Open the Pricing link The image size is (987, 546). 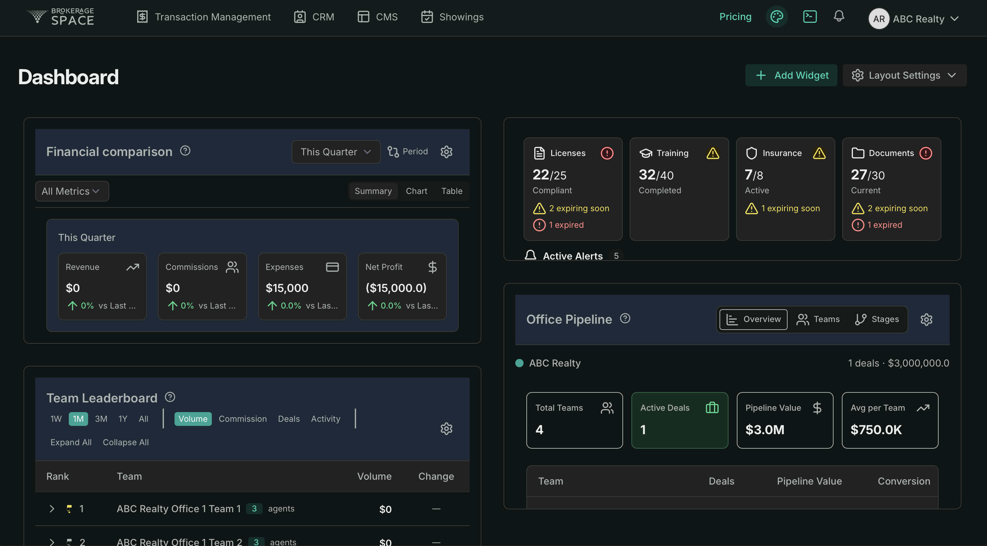(735, 17)
